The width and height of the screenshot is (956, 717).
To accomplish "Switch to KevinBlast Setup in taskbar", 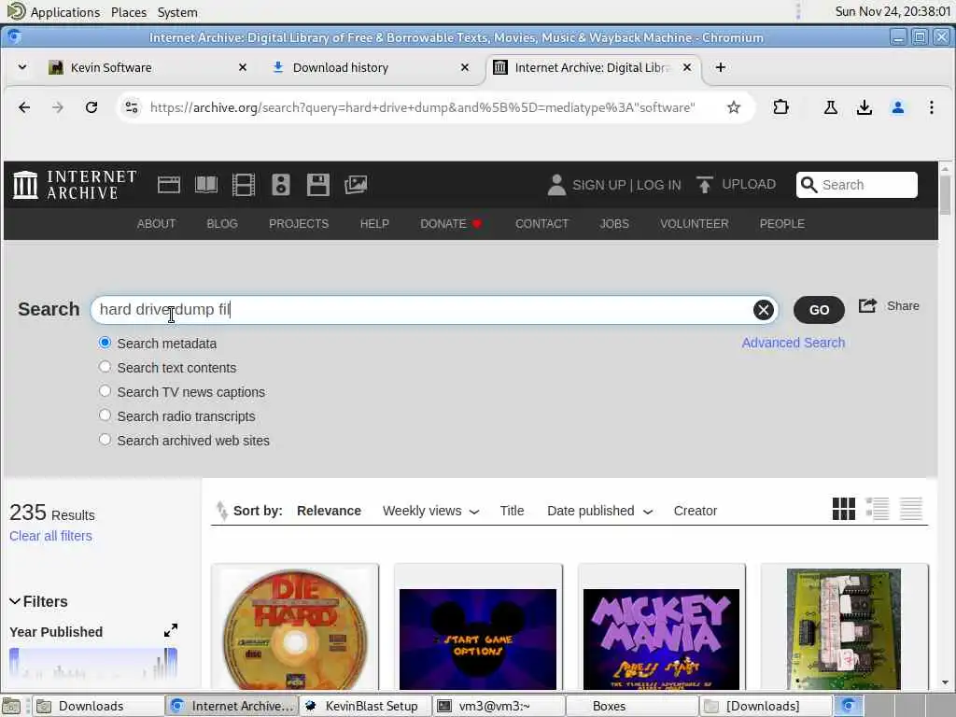I will (365, 706).
